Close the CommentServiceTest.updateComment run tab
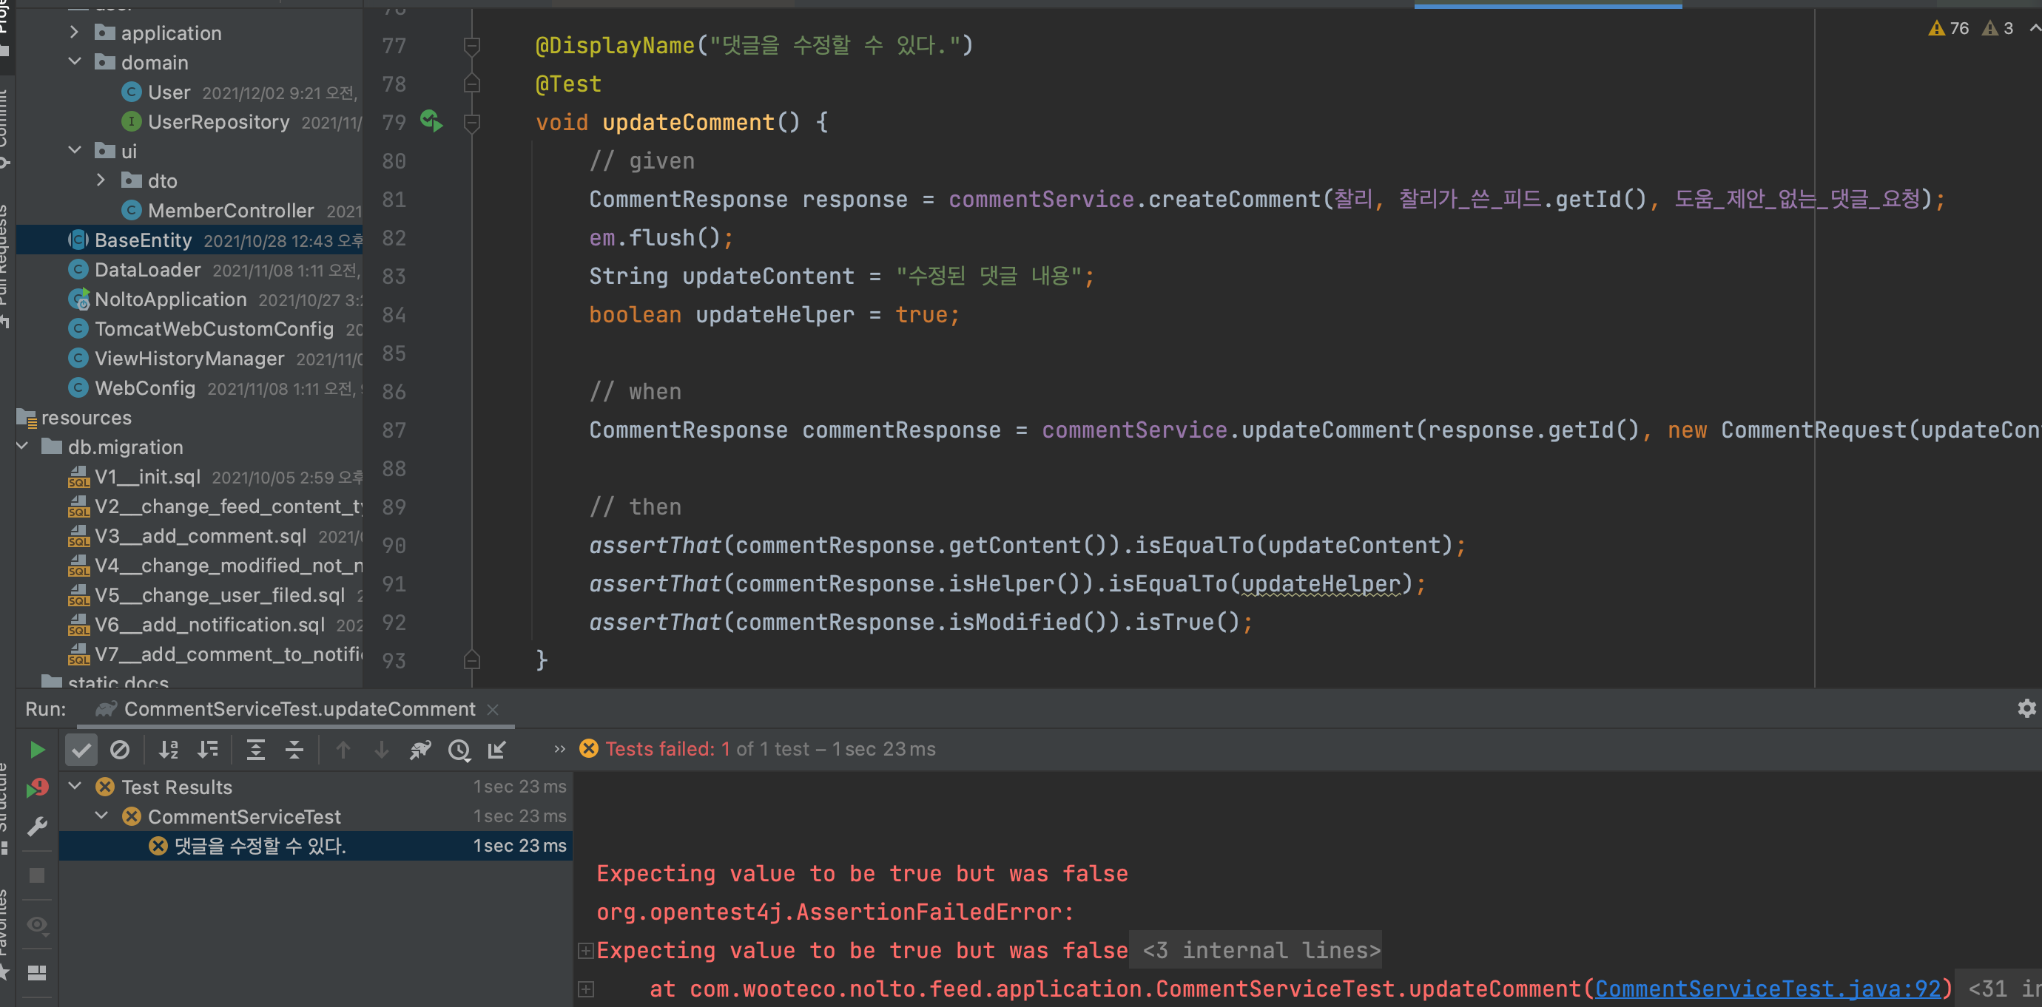 (x=493, y=709)
